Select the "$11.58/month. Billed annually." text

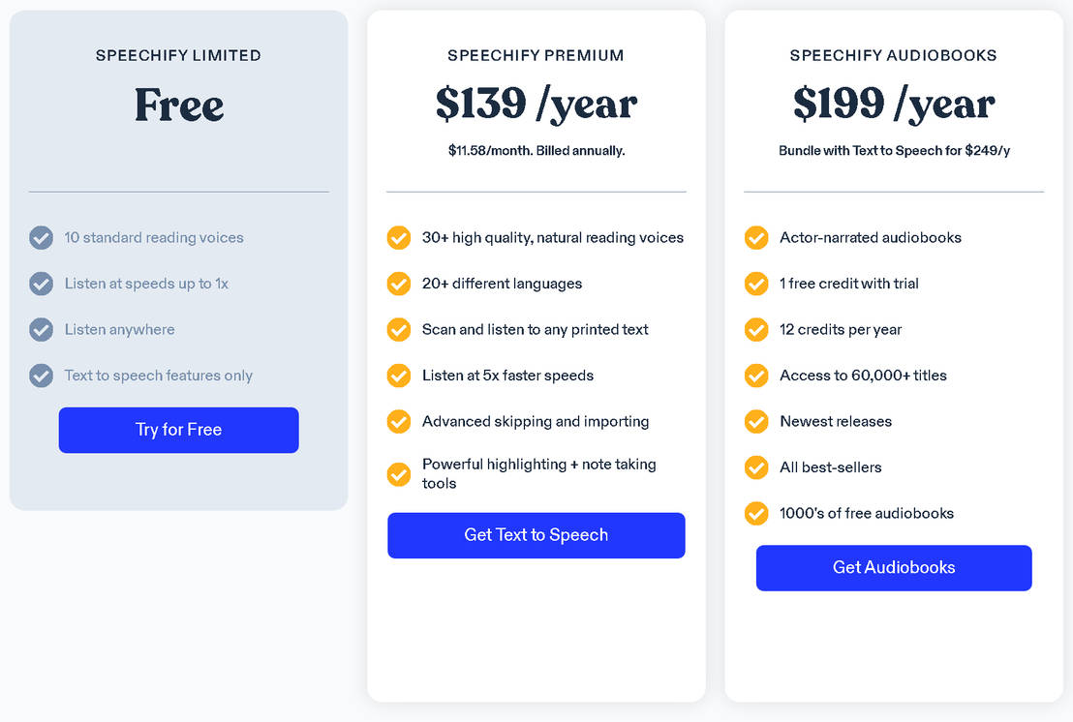(536, 150)
